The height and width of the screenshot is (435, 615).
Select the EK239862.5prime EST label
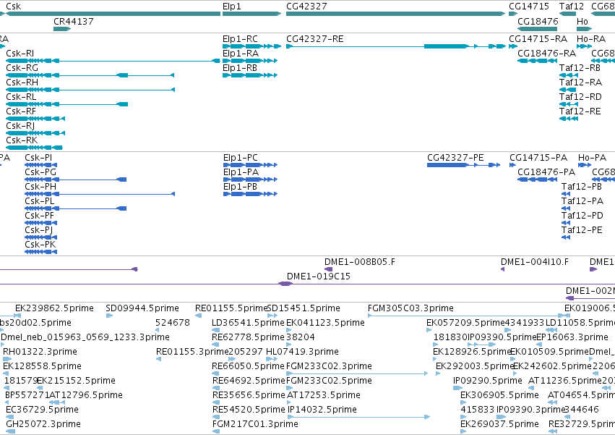tap(54, 308)
